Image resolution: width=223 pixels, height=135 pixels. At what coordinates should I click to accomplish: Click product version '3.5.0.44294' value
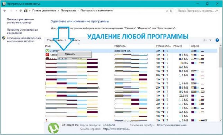[x=109, y=125]
